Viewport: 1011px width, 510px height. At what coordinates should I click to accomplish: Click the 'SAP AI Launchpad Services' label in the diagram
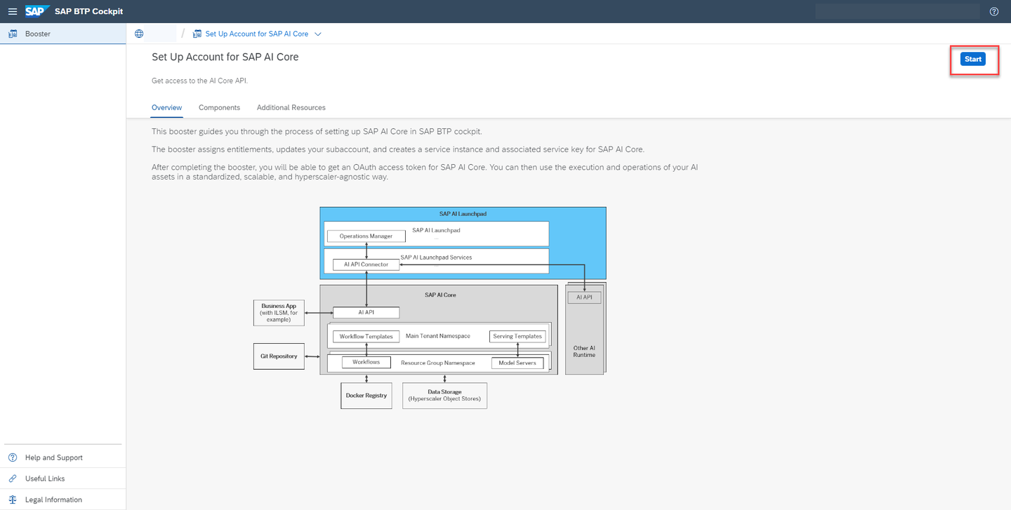436,257
